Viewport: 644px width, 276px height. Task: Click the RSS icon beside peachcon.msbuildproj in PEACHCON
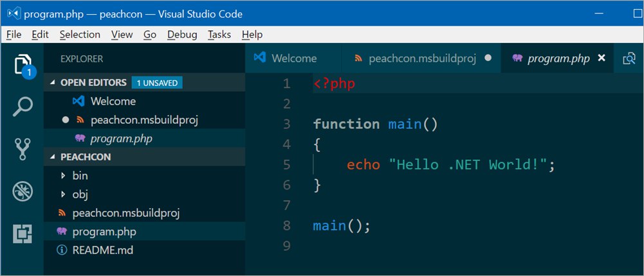point(62,213)
